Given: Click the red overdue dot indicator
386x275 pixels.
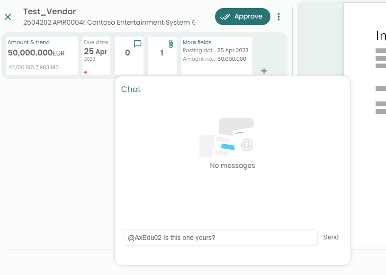Looking at the screenshot, I should [x=85, y=72].
